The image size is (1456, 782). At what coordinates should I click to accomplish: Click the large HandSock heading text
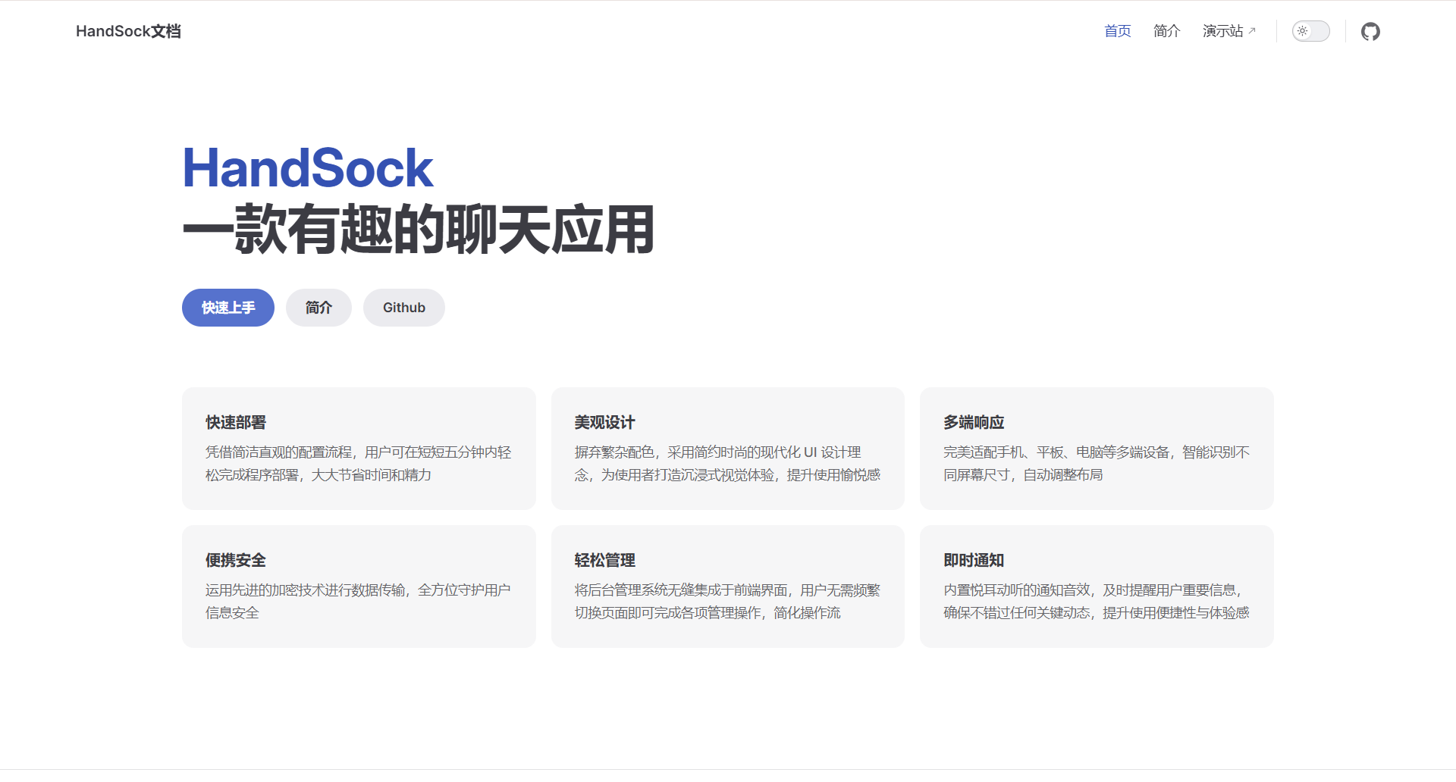coord(308,168)
